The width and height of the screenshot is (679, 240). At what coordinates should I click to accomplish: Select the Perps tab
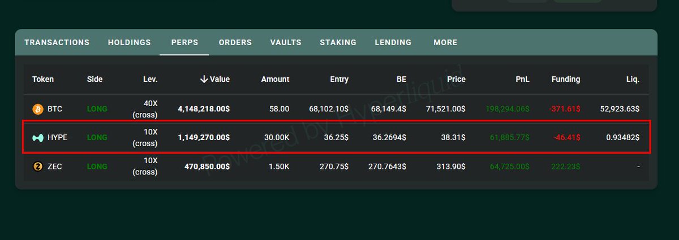tap(184, 42)
